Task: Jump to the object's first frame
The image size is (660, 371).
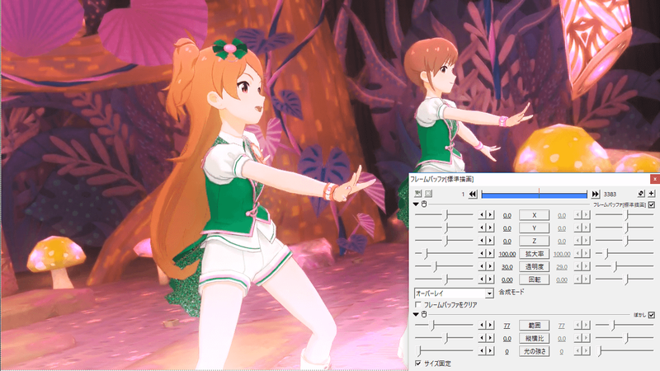Action: [x=473, y=194]
